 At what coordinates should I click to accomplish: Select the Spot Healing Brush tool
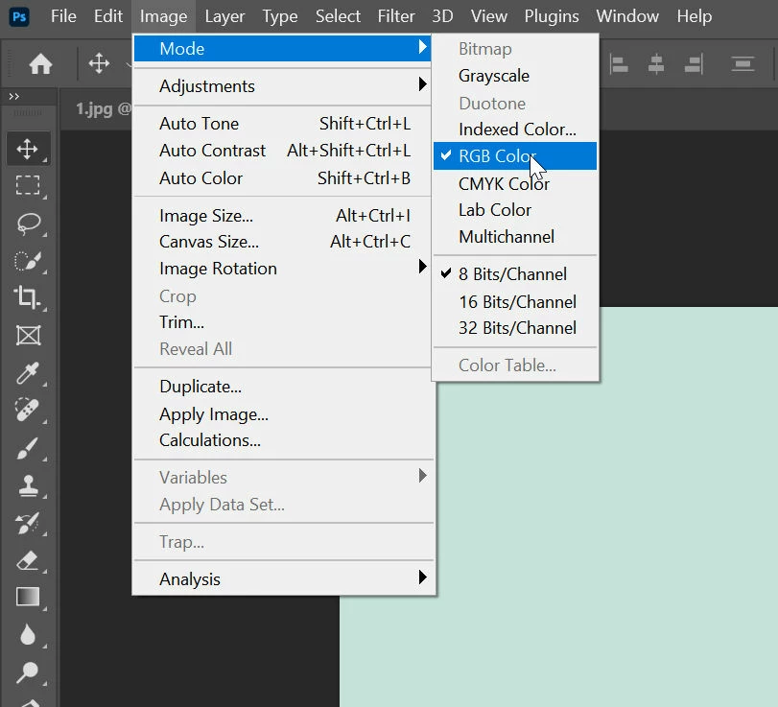point(27,410)
